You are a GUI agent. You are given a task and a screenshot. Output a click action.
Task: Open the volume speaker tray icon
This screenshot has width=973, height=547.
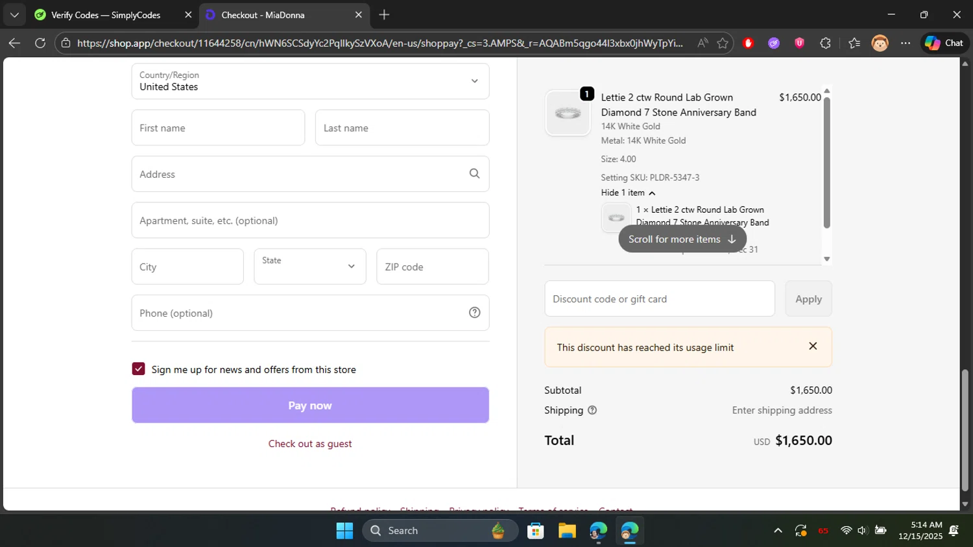point(862,531)
